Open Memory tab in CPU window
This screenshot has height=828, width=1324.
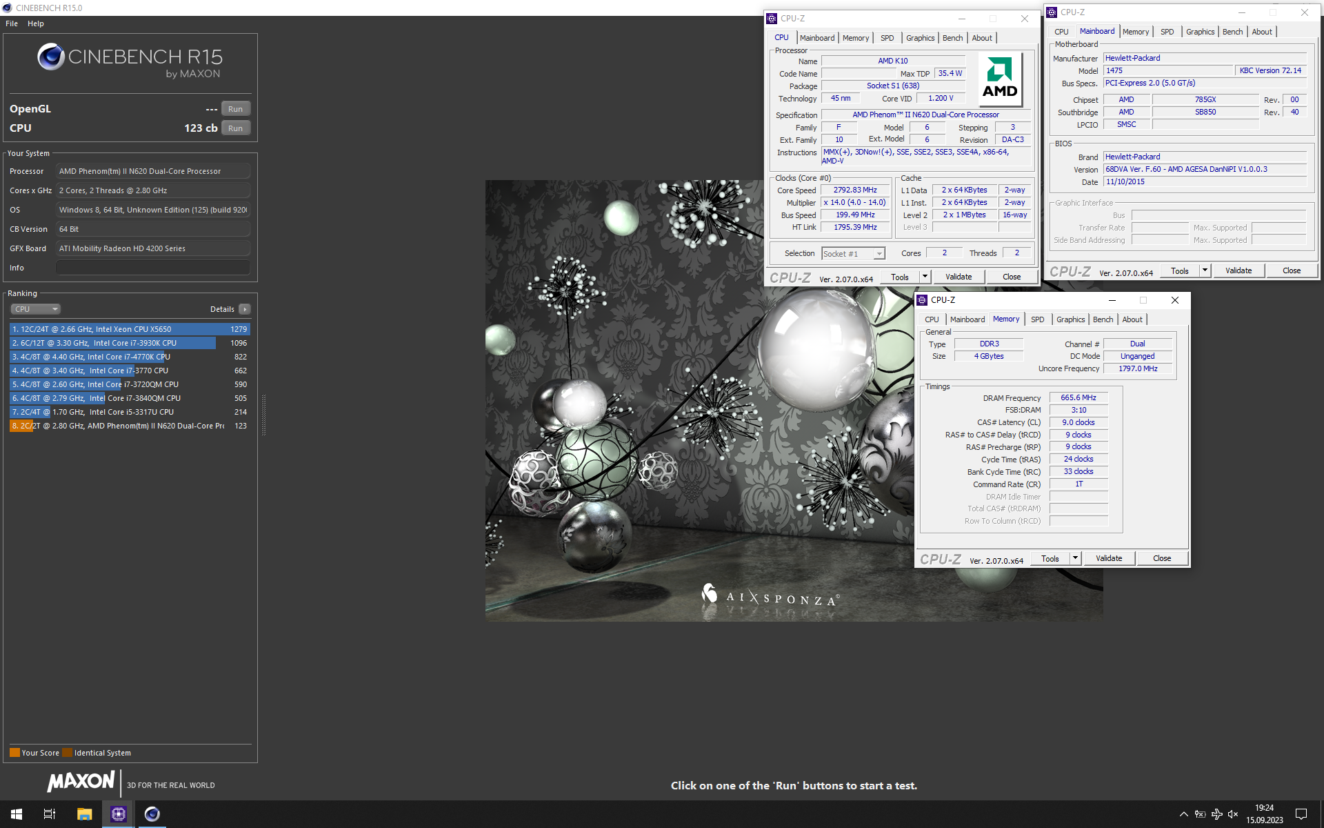pos(856,38)
